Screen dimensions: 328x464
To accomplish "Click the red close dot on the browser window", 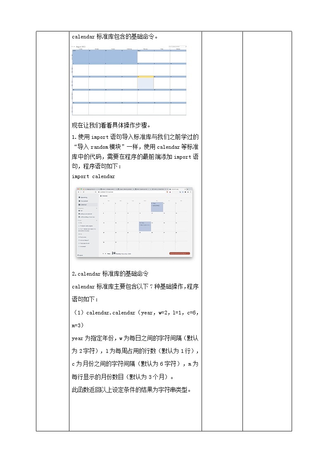I will pos(77,189).
